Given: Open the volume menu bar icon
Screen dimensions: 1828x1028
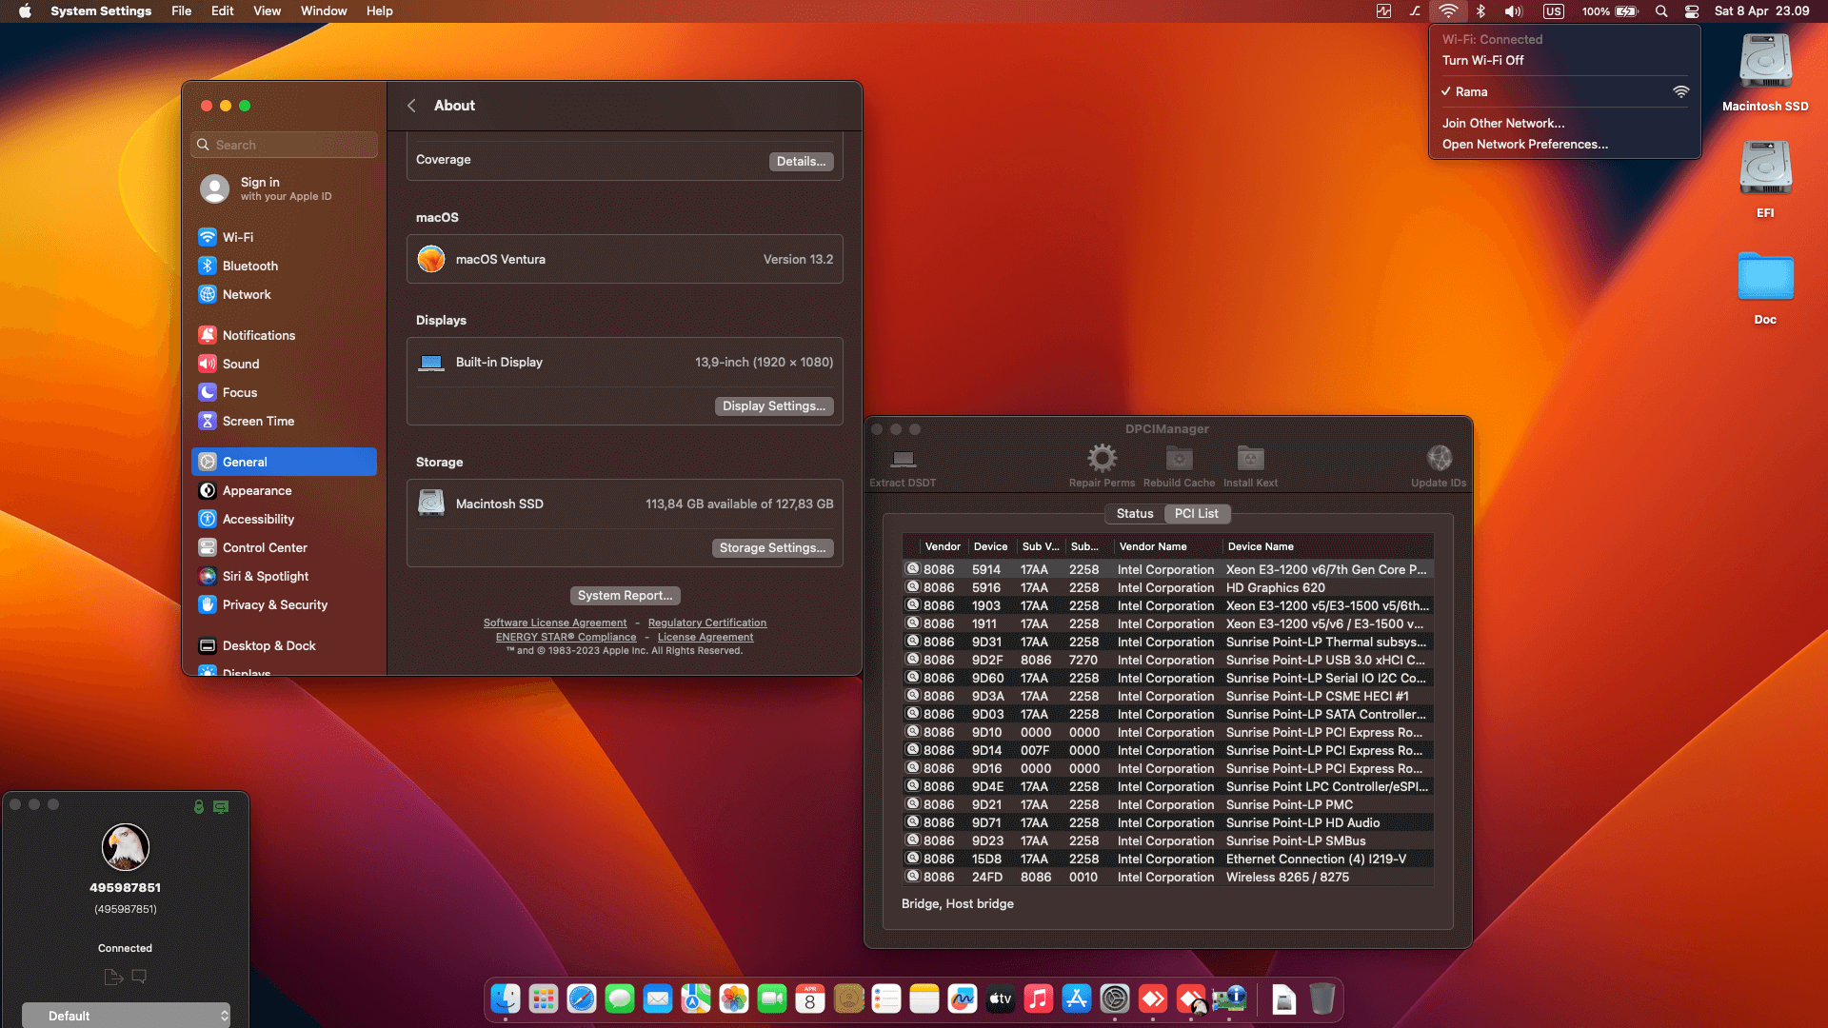Looking at the screenshot, I should [1514, 11].
